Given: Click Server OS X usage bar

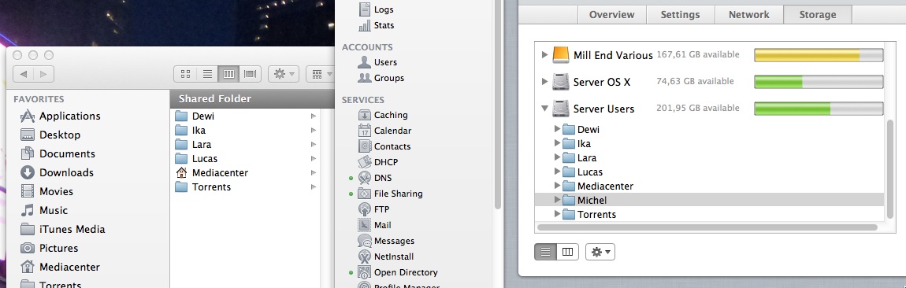Looking at the screenshot, I should (x=819, y=82).
